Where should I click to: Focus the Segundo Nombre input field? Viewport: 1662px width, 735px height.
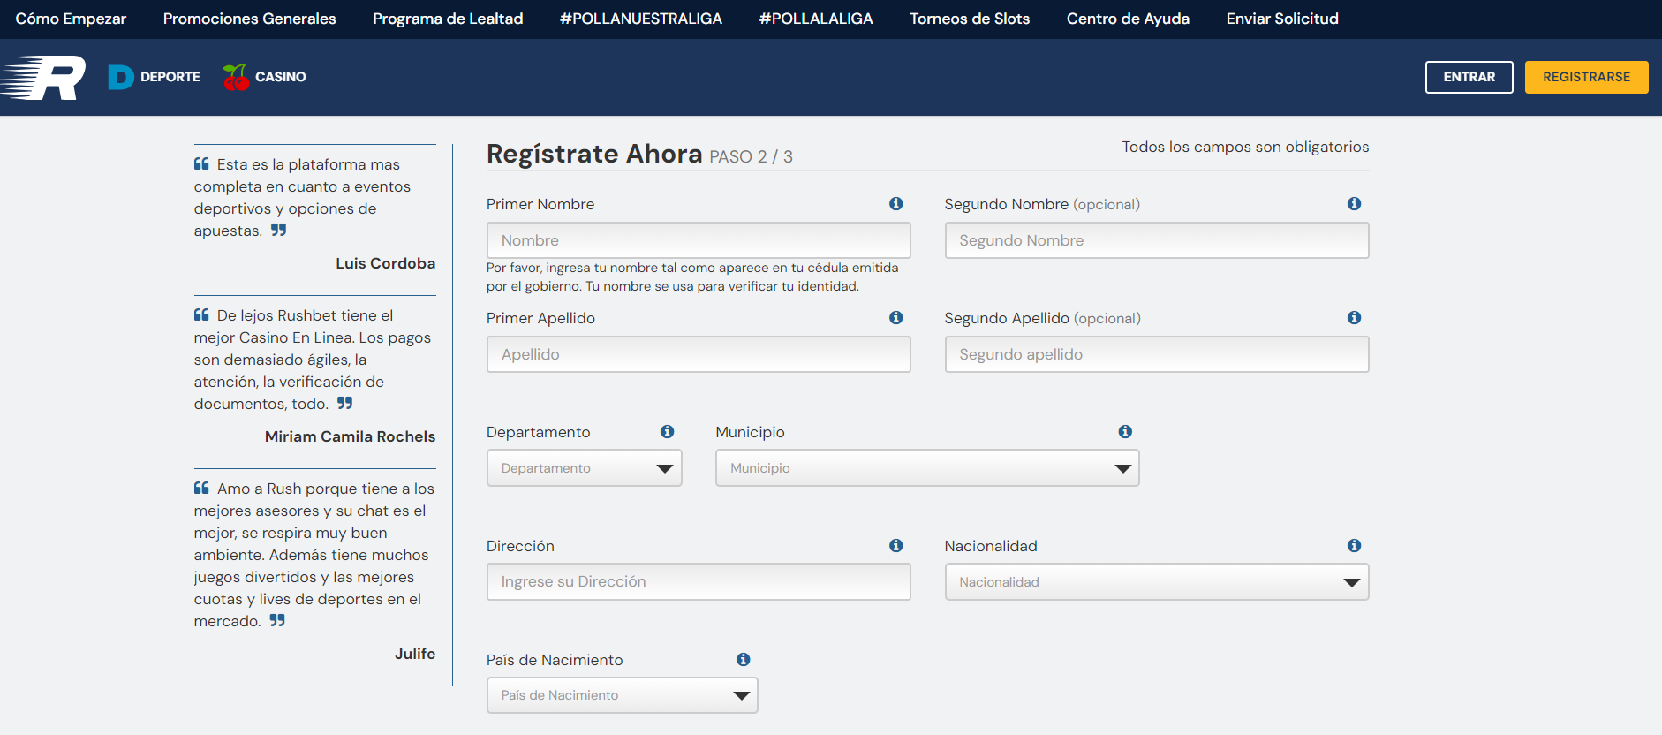1157,240
